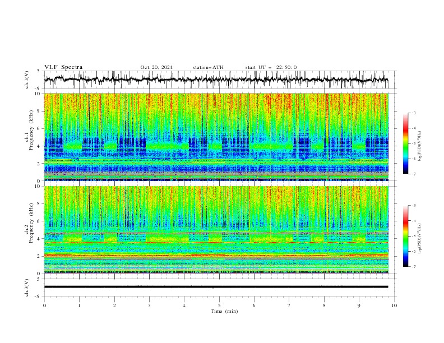
Task: Click the "-3" tick on ch.2 colorbar
Action: point(414,206)
